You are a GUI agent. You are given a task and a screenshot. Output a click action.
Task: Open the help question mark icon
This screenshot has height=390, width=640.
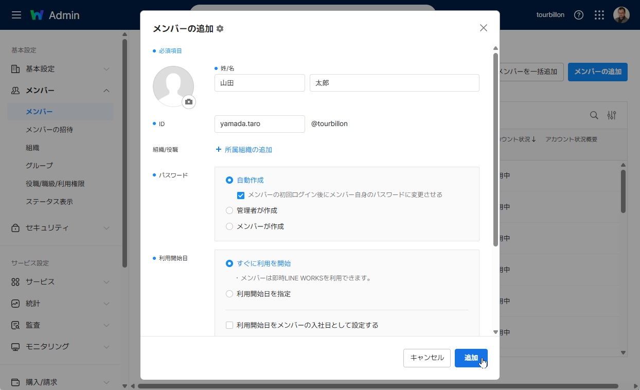coord(579,15)
